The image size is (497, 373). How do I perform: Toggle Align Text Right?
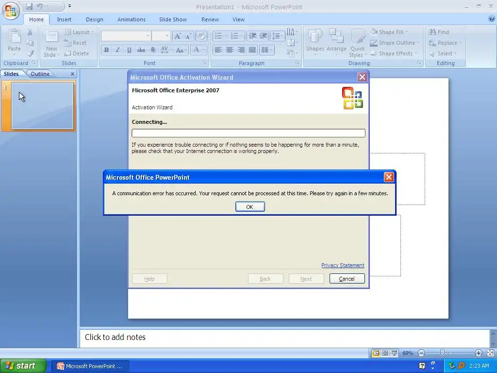coord(241,50)
